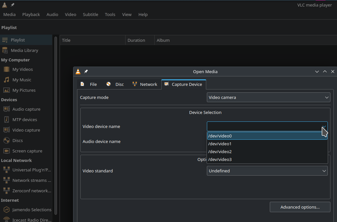Click the pin icon in Open Media title bar
Image resolution: width=337 pixels, height=222 pixels.
point(86,71)
